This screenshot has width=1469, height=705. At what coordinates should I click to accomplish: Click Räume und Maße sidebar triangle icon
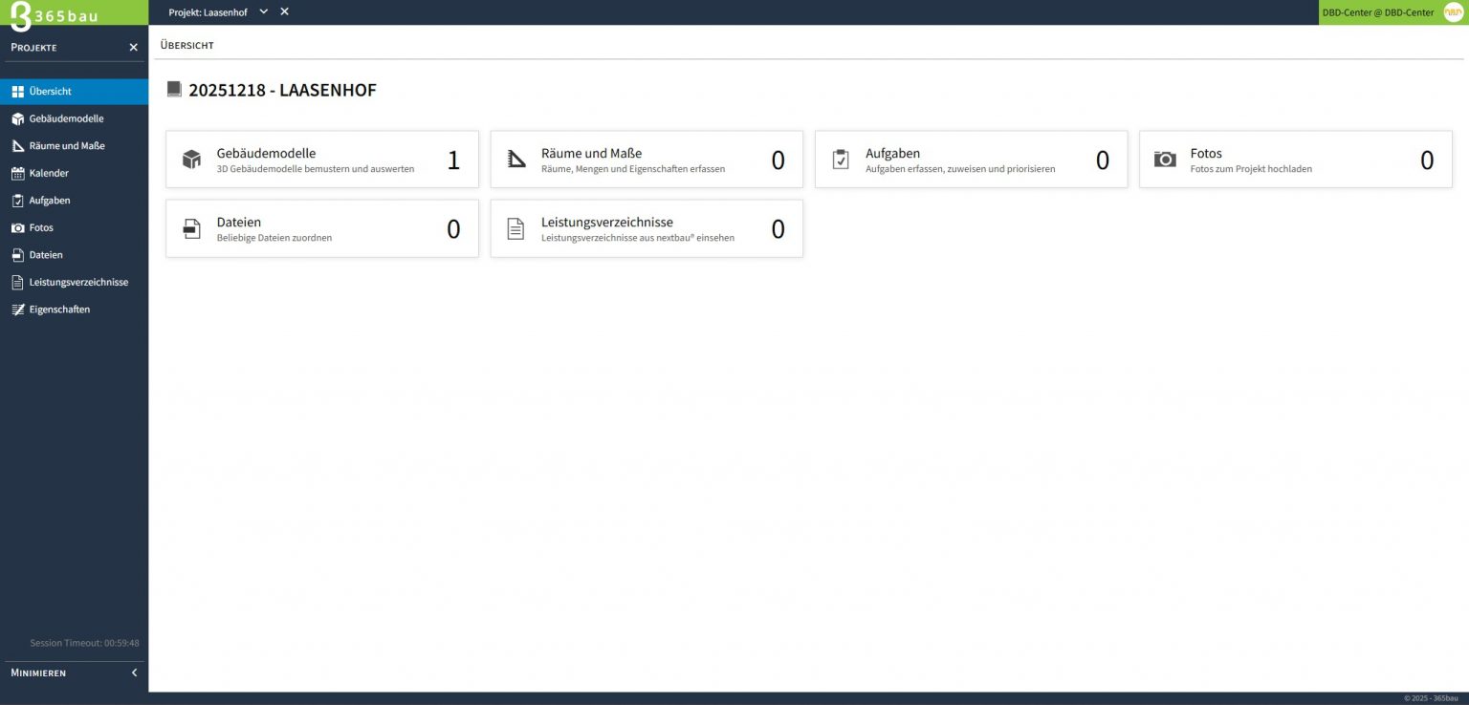click(17, 146)
